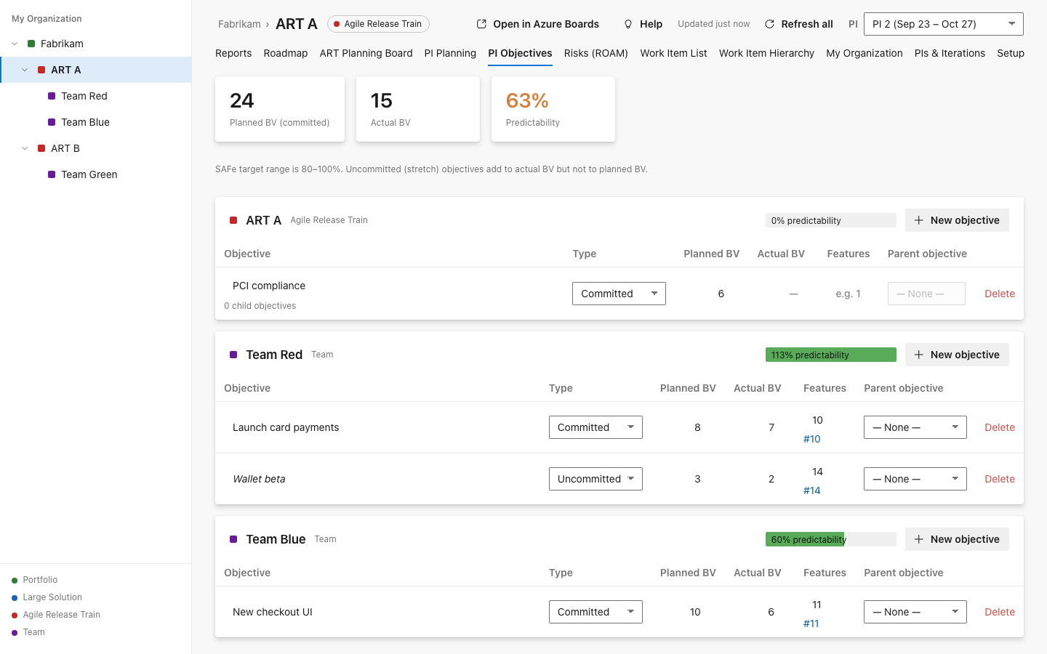Click the Help lightbulb icon
This screenshot has height=654, width=1047.
(628, 24)
